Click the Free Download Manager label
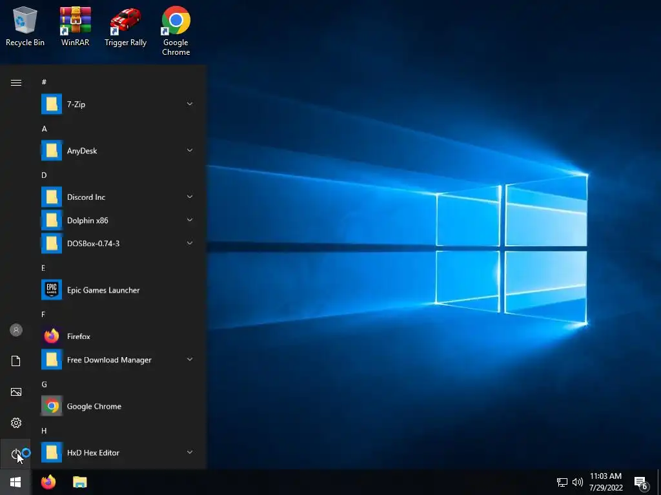This screenshot has width=661, height=495. [x=109, y=360]
